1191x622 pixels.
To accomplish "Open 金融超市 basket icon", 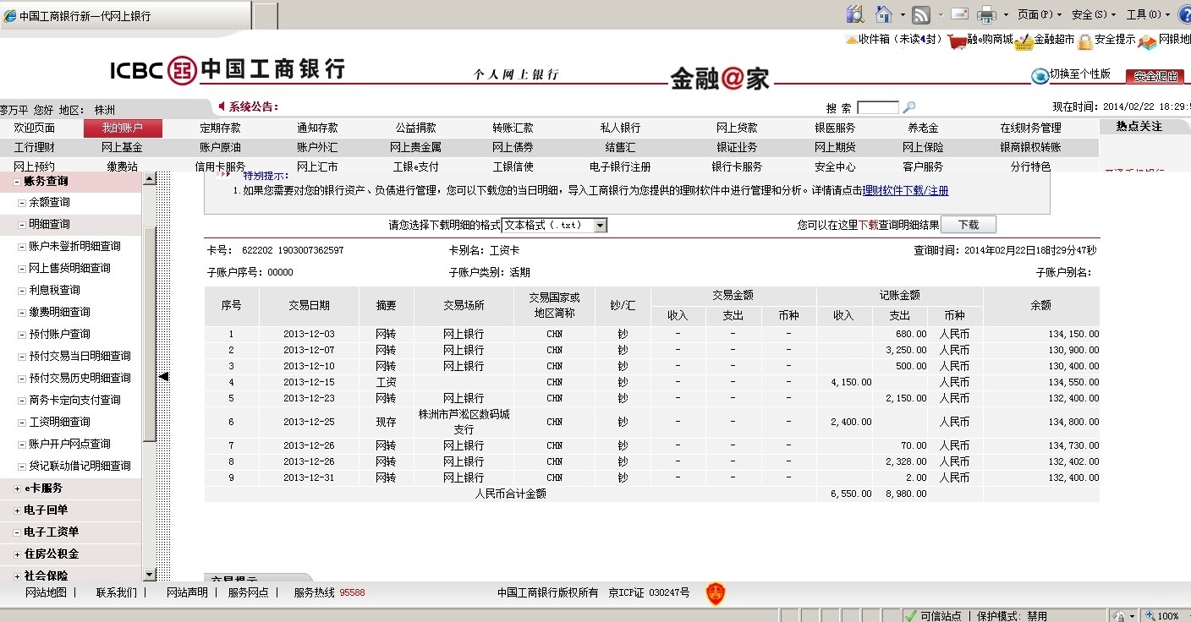I will click(1024, 41).
